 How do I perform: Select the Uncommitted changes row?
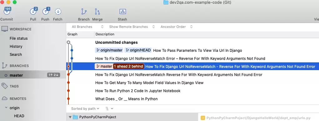[192, 43]
